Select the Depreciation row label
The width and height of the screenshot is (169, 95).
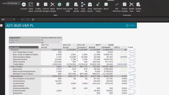pyautogui.click(x=18, y=86)
